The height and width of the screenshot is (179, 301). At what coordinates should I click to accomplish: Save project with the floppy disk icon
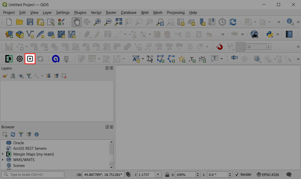[30, 22]
